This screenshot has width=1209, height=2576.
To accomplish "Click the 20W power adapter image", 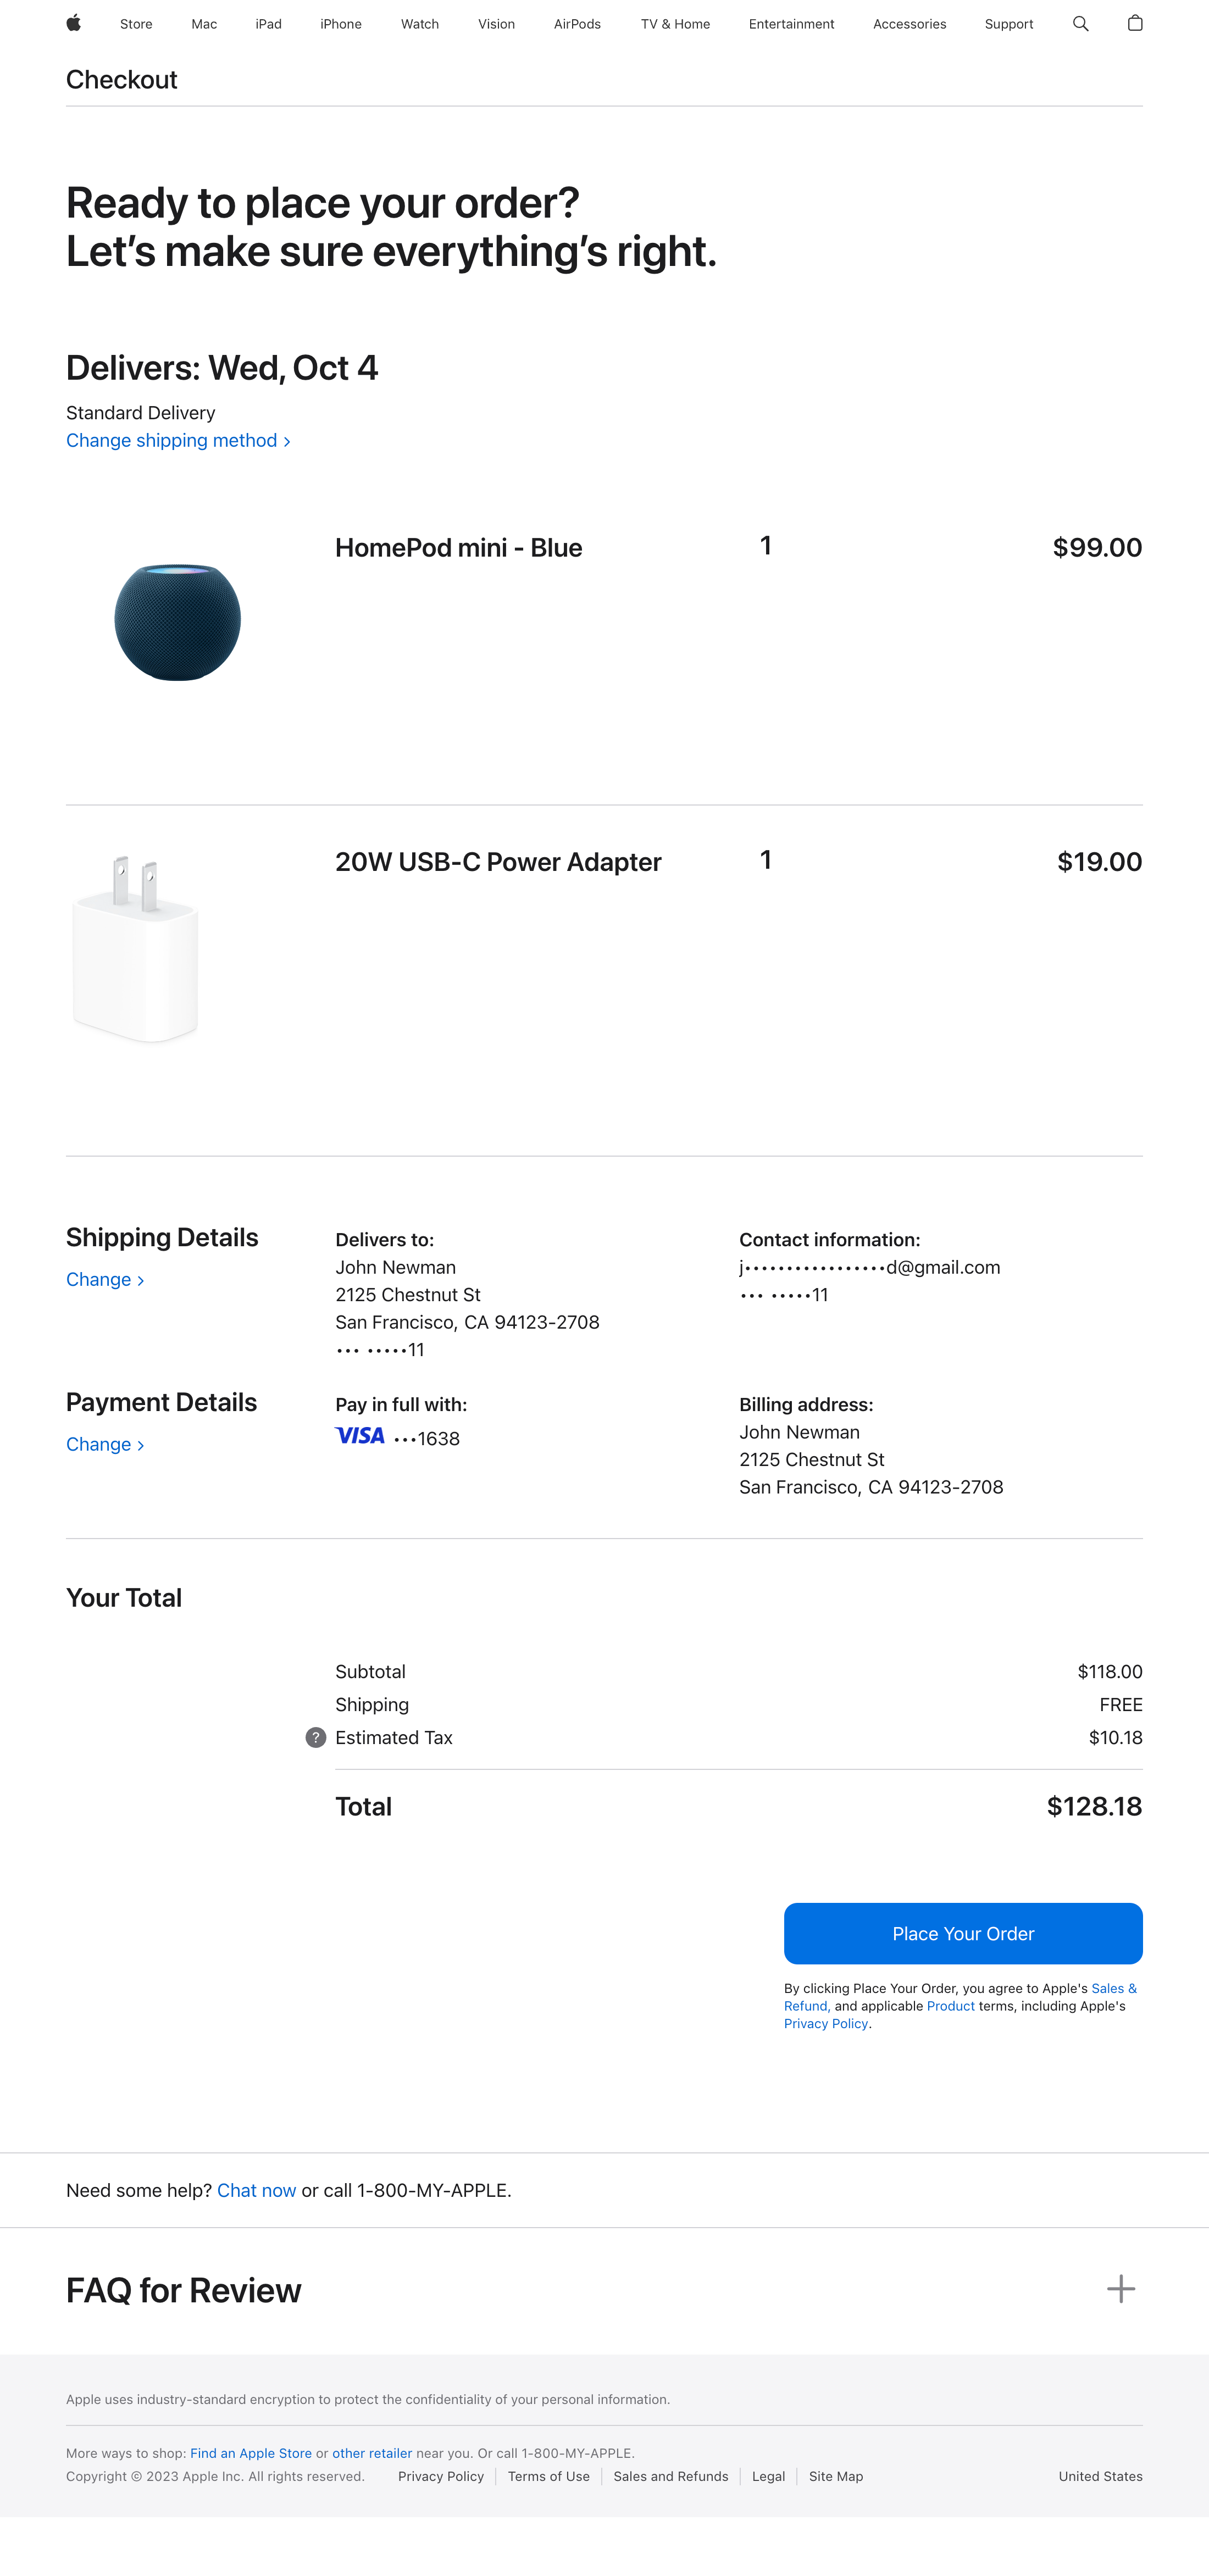I will coord(136,947).
